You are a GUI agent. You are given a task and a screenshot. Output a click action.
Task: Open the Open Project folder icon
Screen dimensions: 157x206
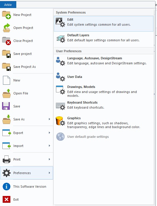[x=7, y=28]
